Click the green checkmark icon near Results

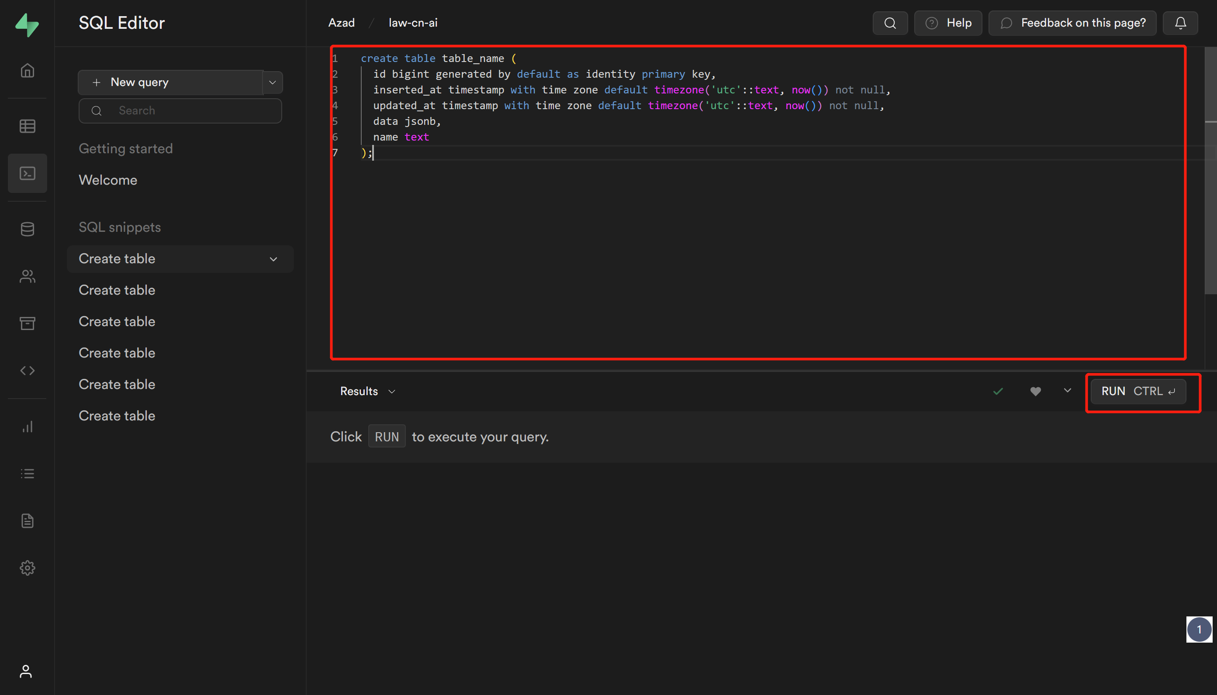(998, 392)
